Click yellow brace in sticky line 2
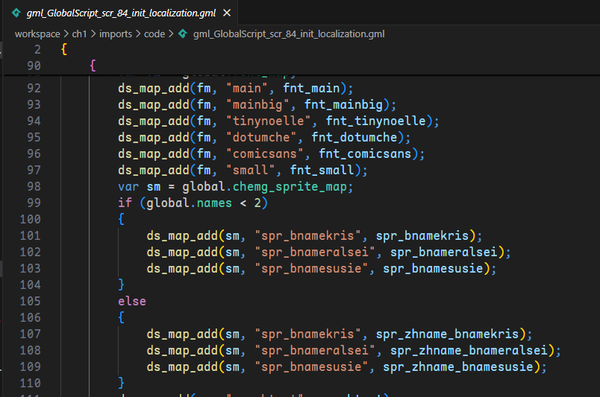The image size is (600, 397). click(x=64, y=50)
